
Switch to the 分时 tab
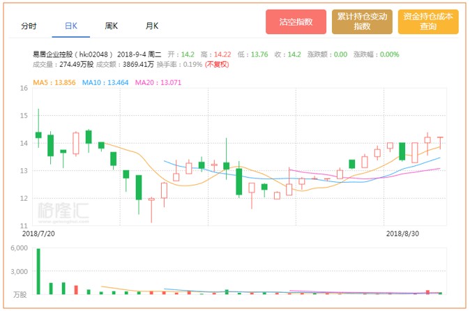[x=29, y=26]
